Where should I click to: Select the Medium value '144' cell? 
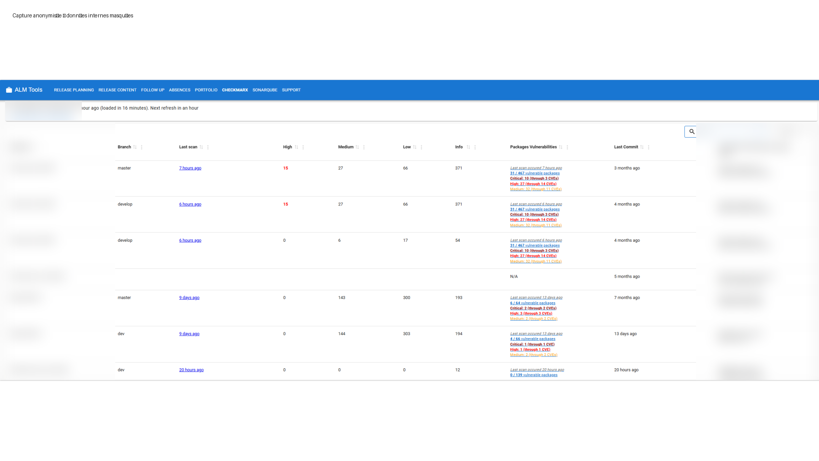[341, 334]
